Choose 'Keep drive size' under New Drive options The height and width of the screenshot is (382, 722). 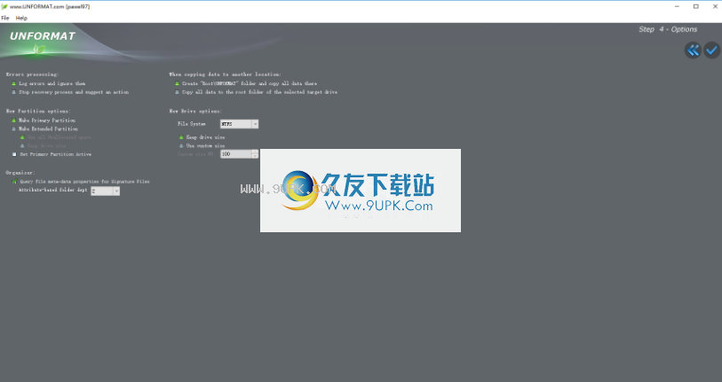tap(202, 137)
